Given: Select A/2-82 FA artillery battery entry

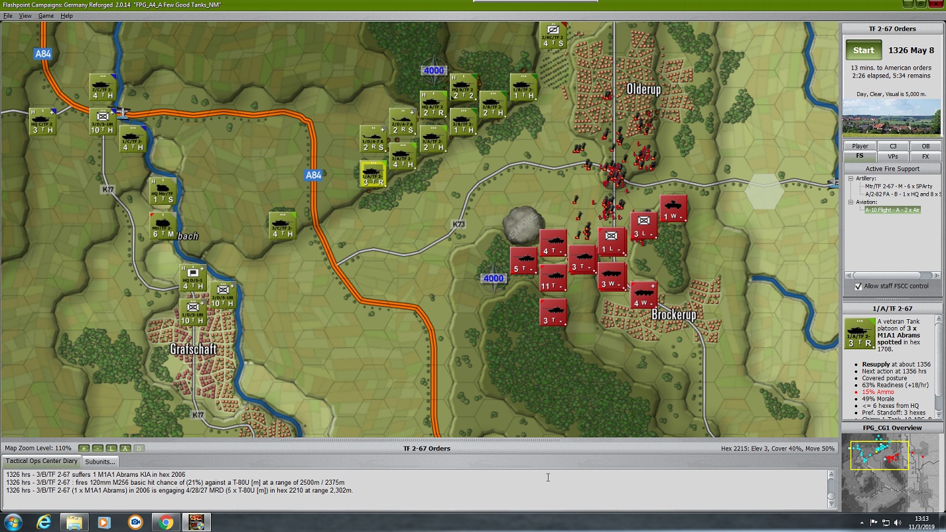Looking at the screenshot, I should click(902, 194).
